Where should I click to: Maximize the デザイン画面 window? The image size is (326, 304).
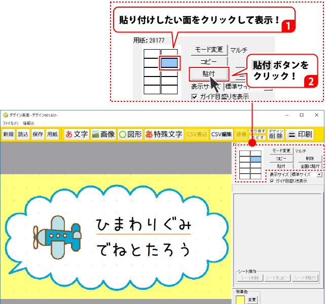(302, 115)
